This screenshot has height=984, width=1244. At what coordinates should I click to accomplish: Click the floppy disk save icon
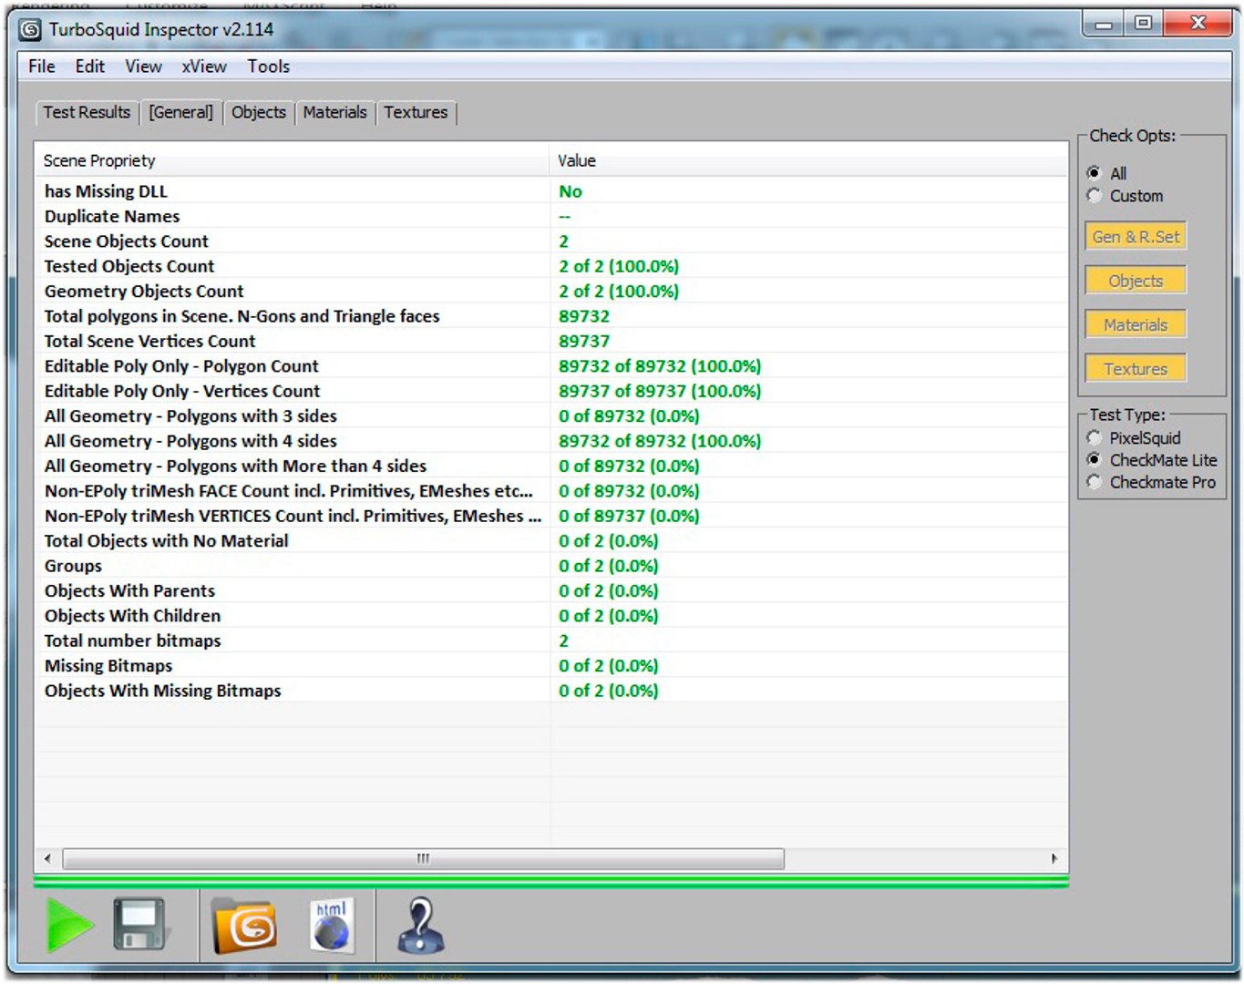point(140,925)
